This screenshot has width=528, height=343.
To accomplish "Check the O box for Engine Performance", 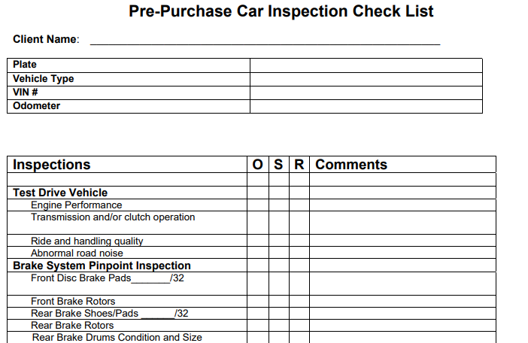I will 258,205.
